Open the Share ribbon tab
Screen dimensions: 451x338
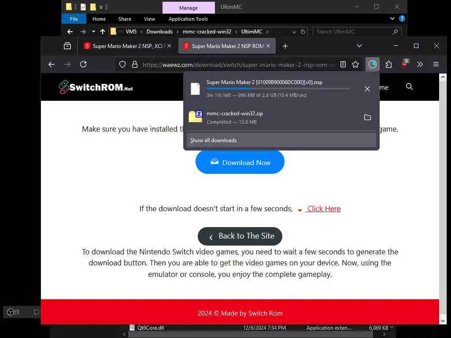tap(125, 18)
